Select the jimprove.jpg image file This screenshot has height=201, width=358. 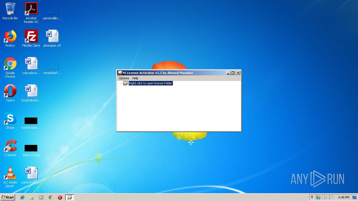coord(31,150)
